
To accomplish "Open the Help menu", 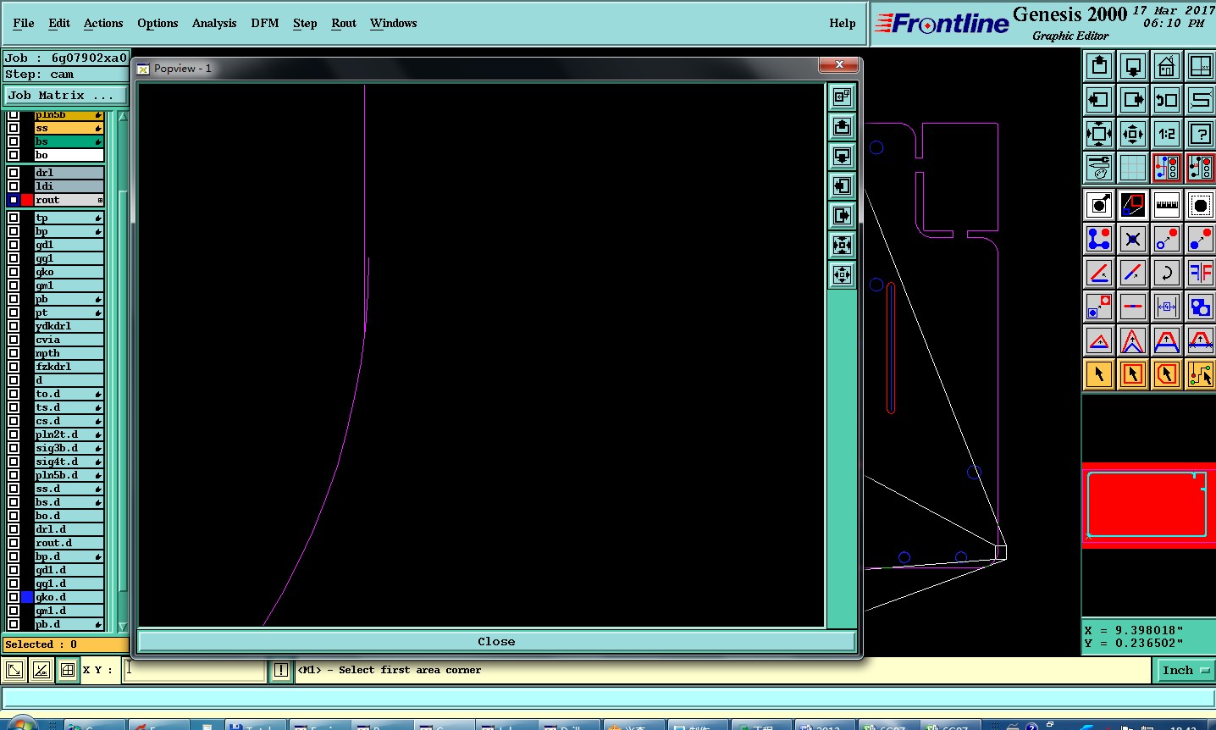I will (x=843, y=23).
